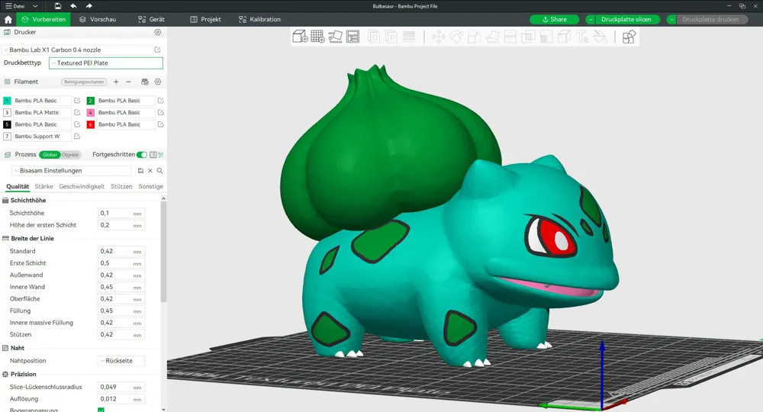Click the Mesh boolean tool icon

click(528, 37)
